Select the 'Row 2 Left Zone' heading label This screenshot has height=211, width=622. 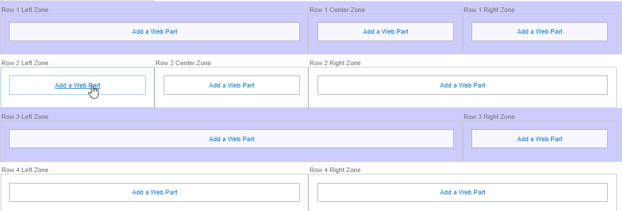[25, 63]
